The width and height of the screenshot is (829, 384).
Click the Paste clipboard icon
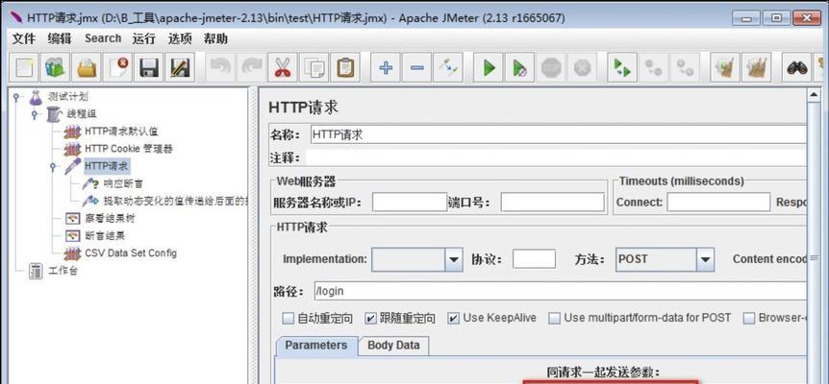point(344,67)
